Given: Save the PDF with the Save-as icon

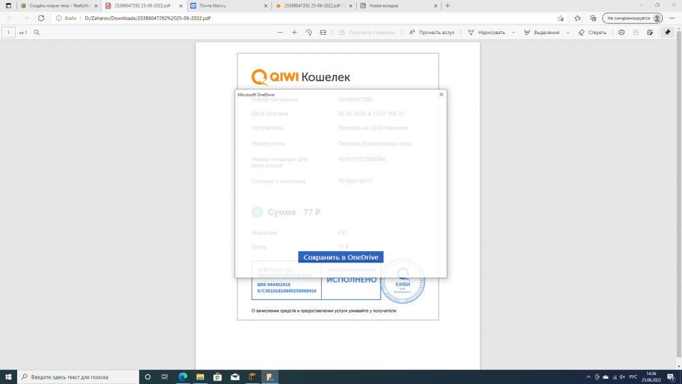Looking at the screenshot, I should (x=650, y=32).
